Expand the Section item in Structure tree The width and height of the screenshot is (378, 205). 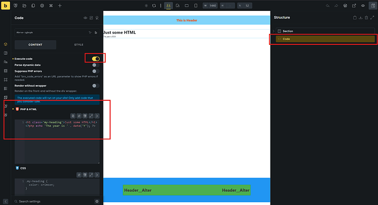(x=273, y=31)
